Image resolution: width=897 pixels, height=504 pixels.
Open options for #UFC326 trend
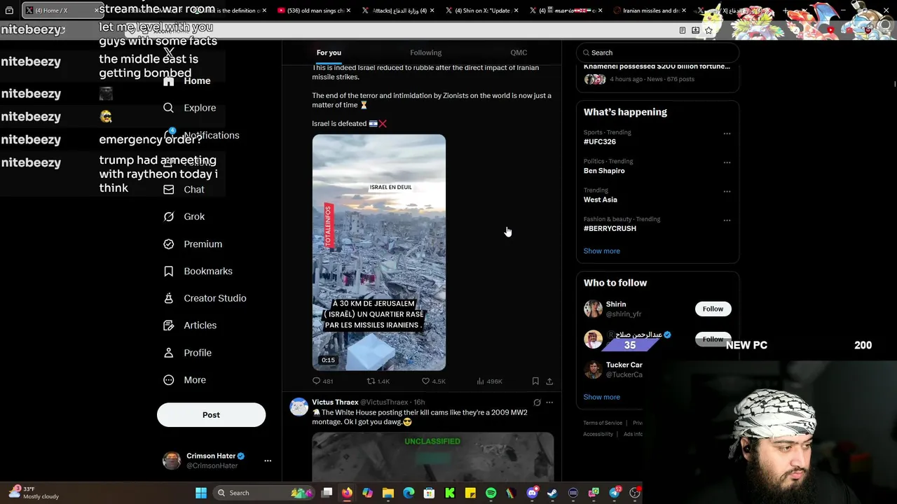[727, 134]
